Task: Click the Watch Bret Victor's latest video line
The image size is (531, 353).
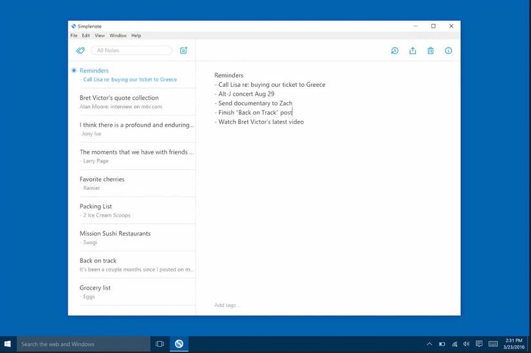Action: pyautogui.click(x=259, y=122)
